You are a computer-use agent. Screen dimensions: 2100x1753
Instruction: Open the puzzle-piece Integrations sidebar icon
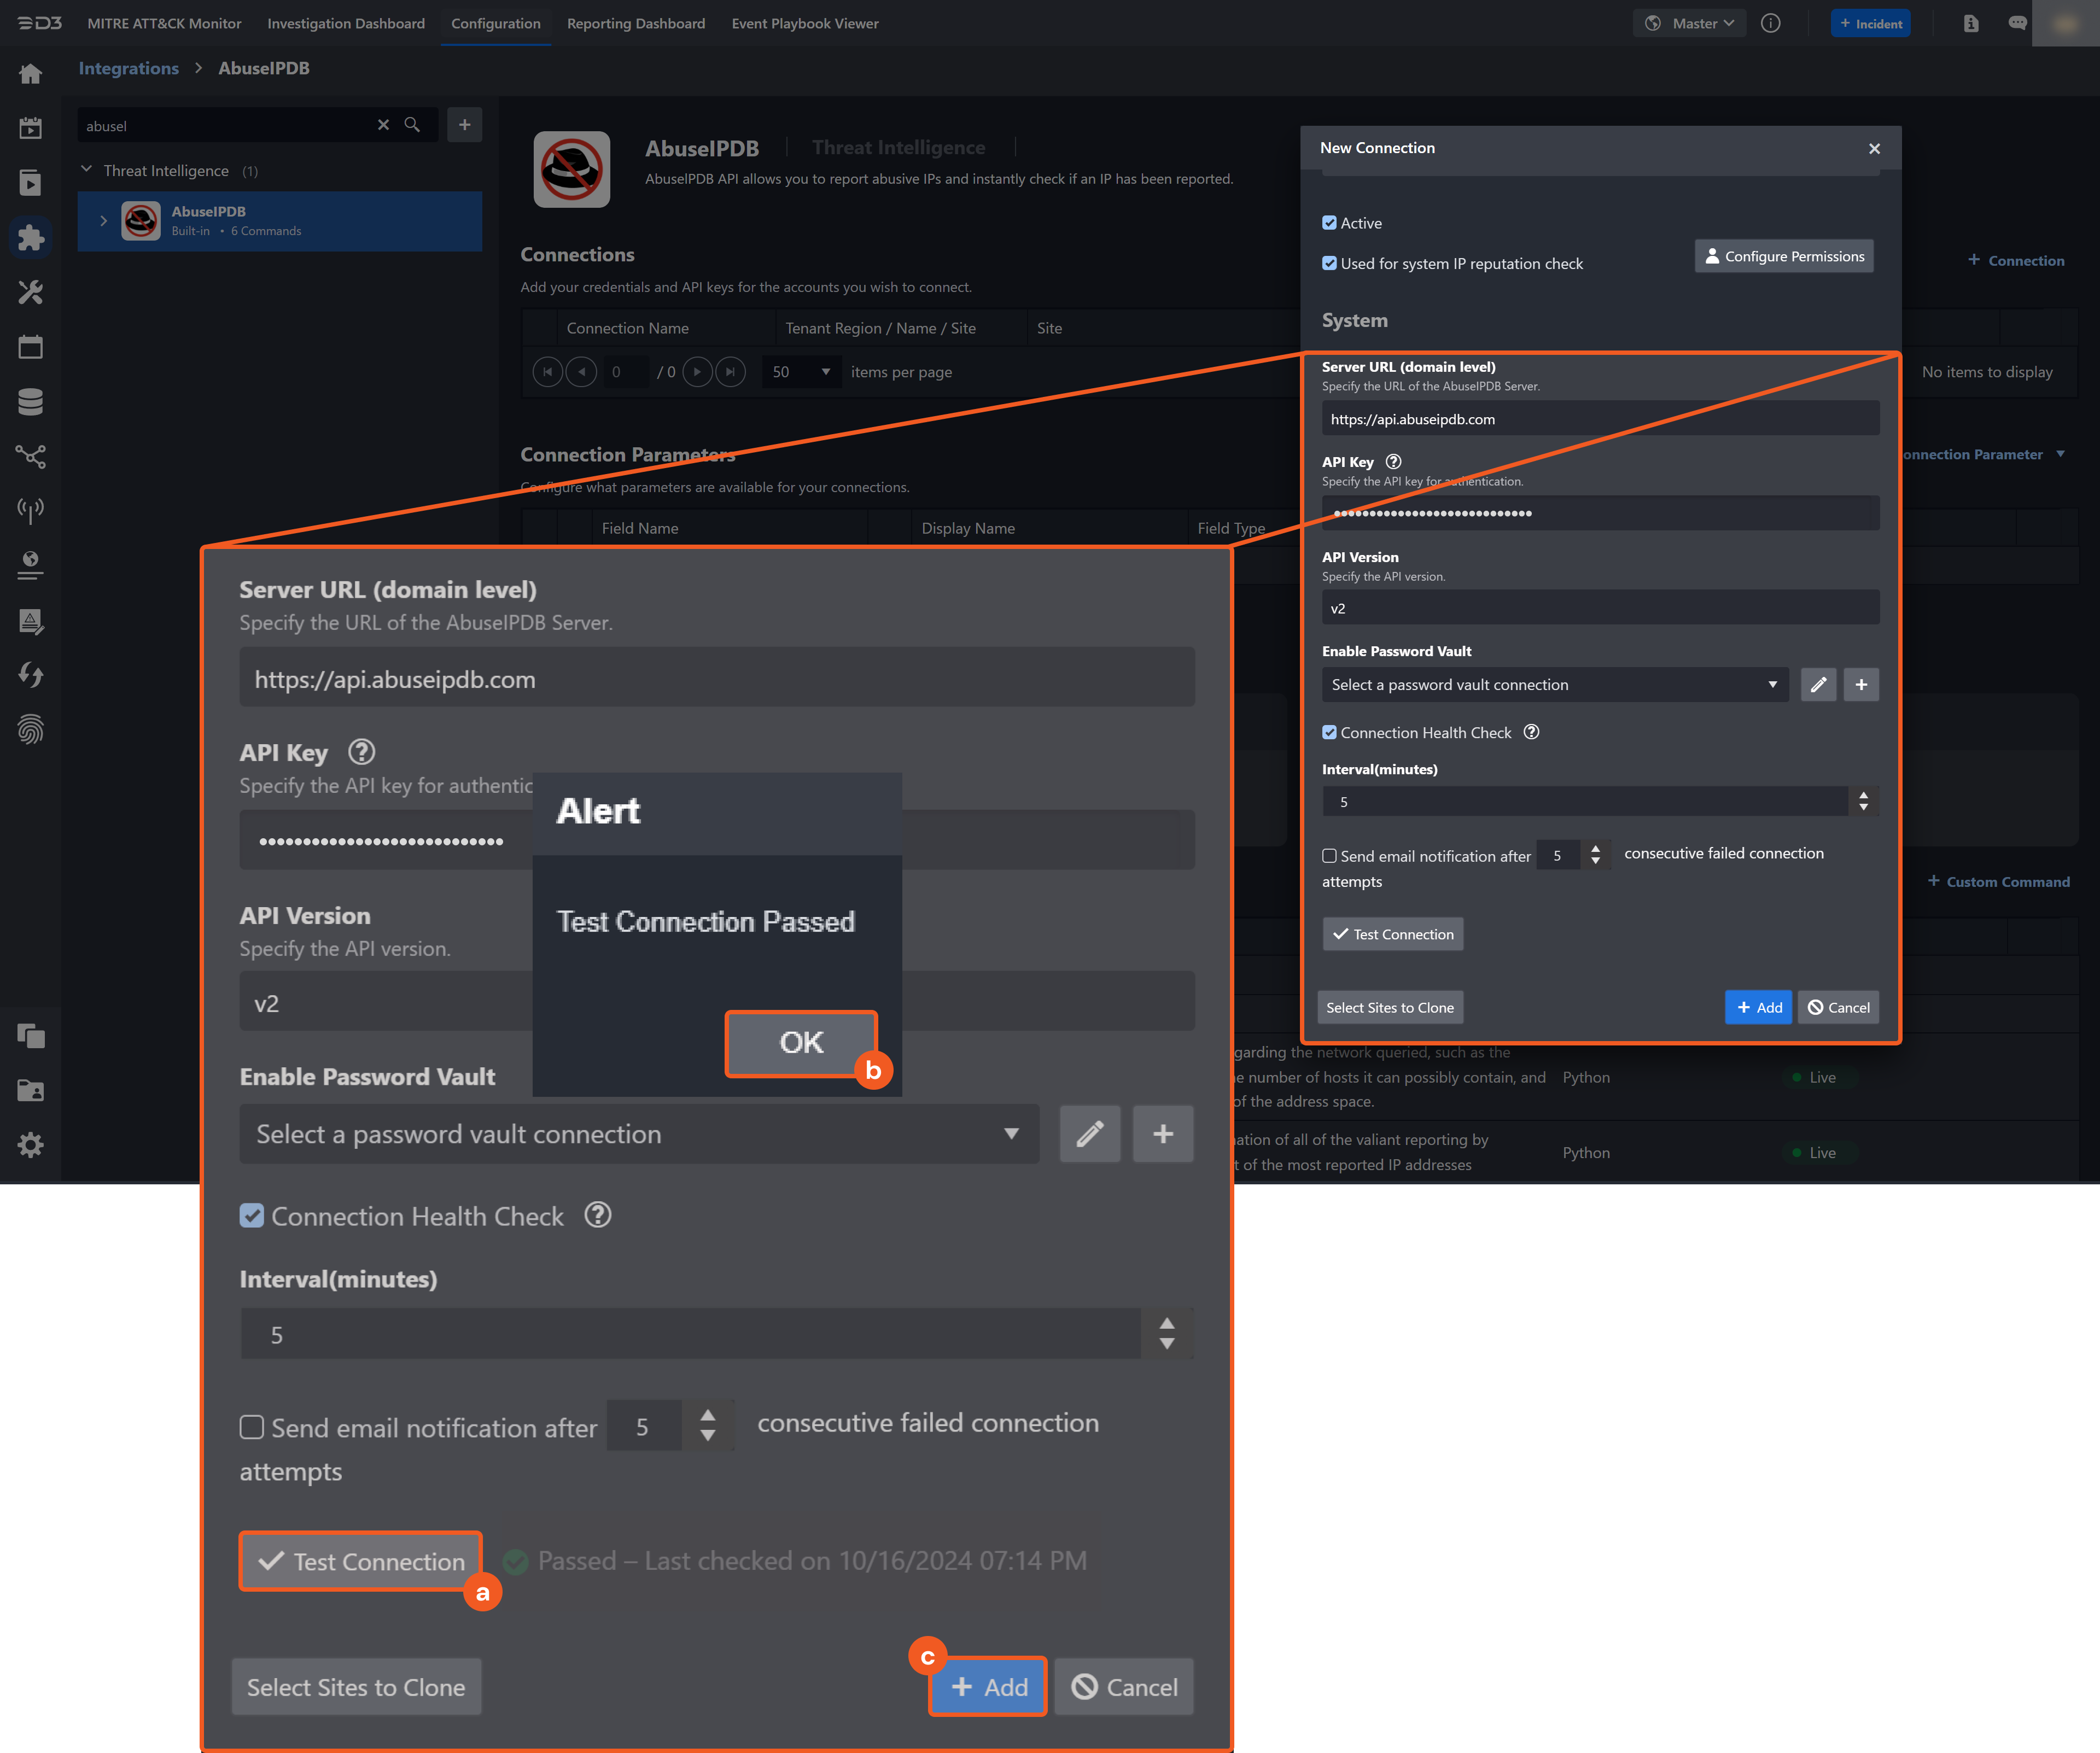[30, 237]
